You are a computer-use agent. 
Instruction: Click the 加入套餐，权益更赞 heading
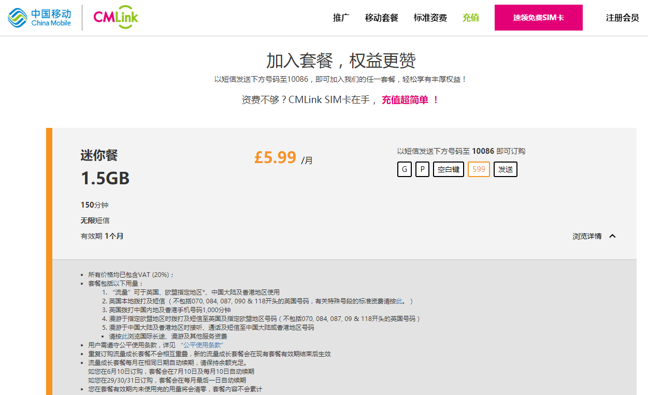[341, 61]
